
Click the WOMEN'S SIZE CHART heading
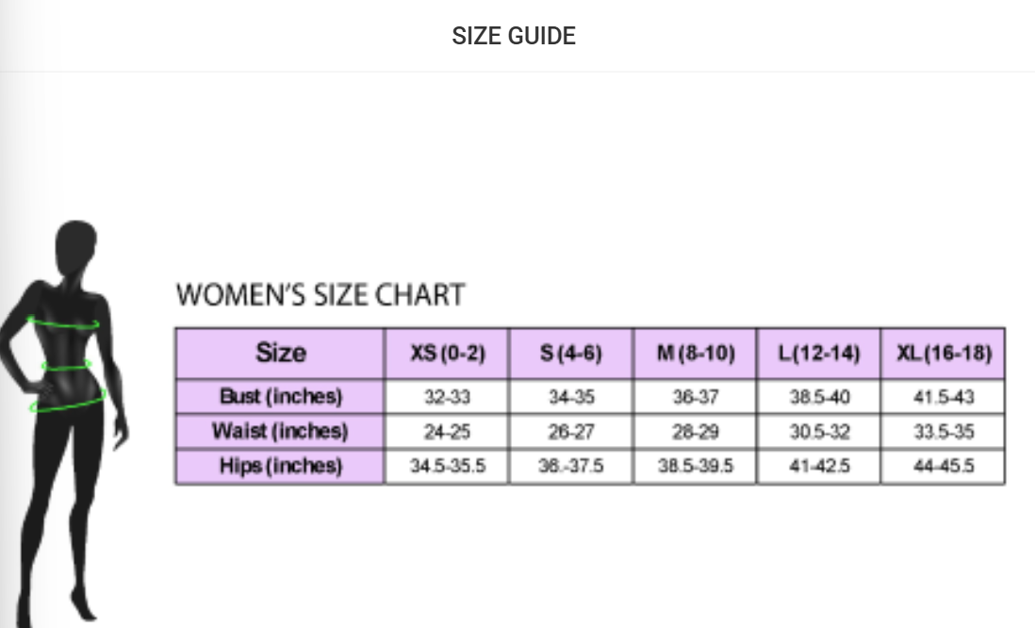tap(320, 295)
